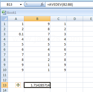This screenshot has width=93, height=92.
Task: Select row 7 header
Action: click(x=5, y=54)
